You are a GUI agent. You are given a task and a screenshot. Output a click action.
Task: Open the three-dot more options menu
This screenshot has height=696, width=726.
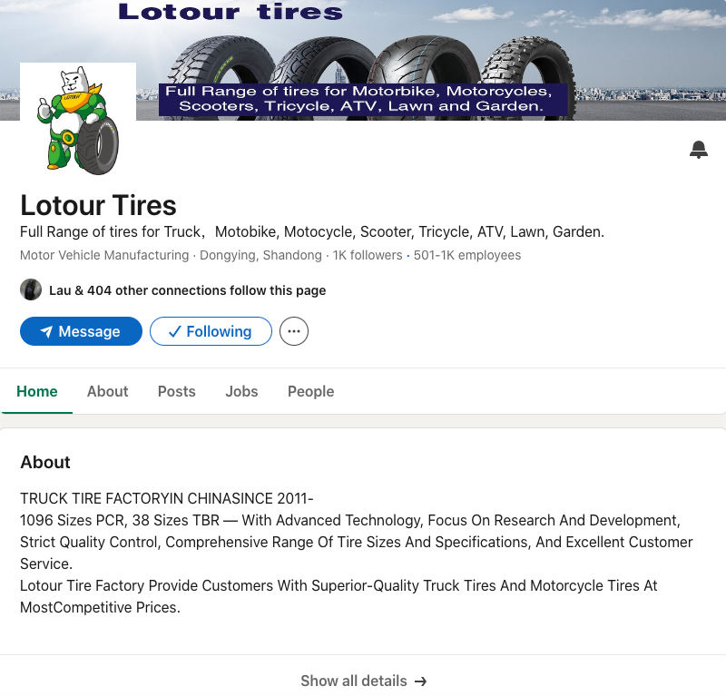293,331
